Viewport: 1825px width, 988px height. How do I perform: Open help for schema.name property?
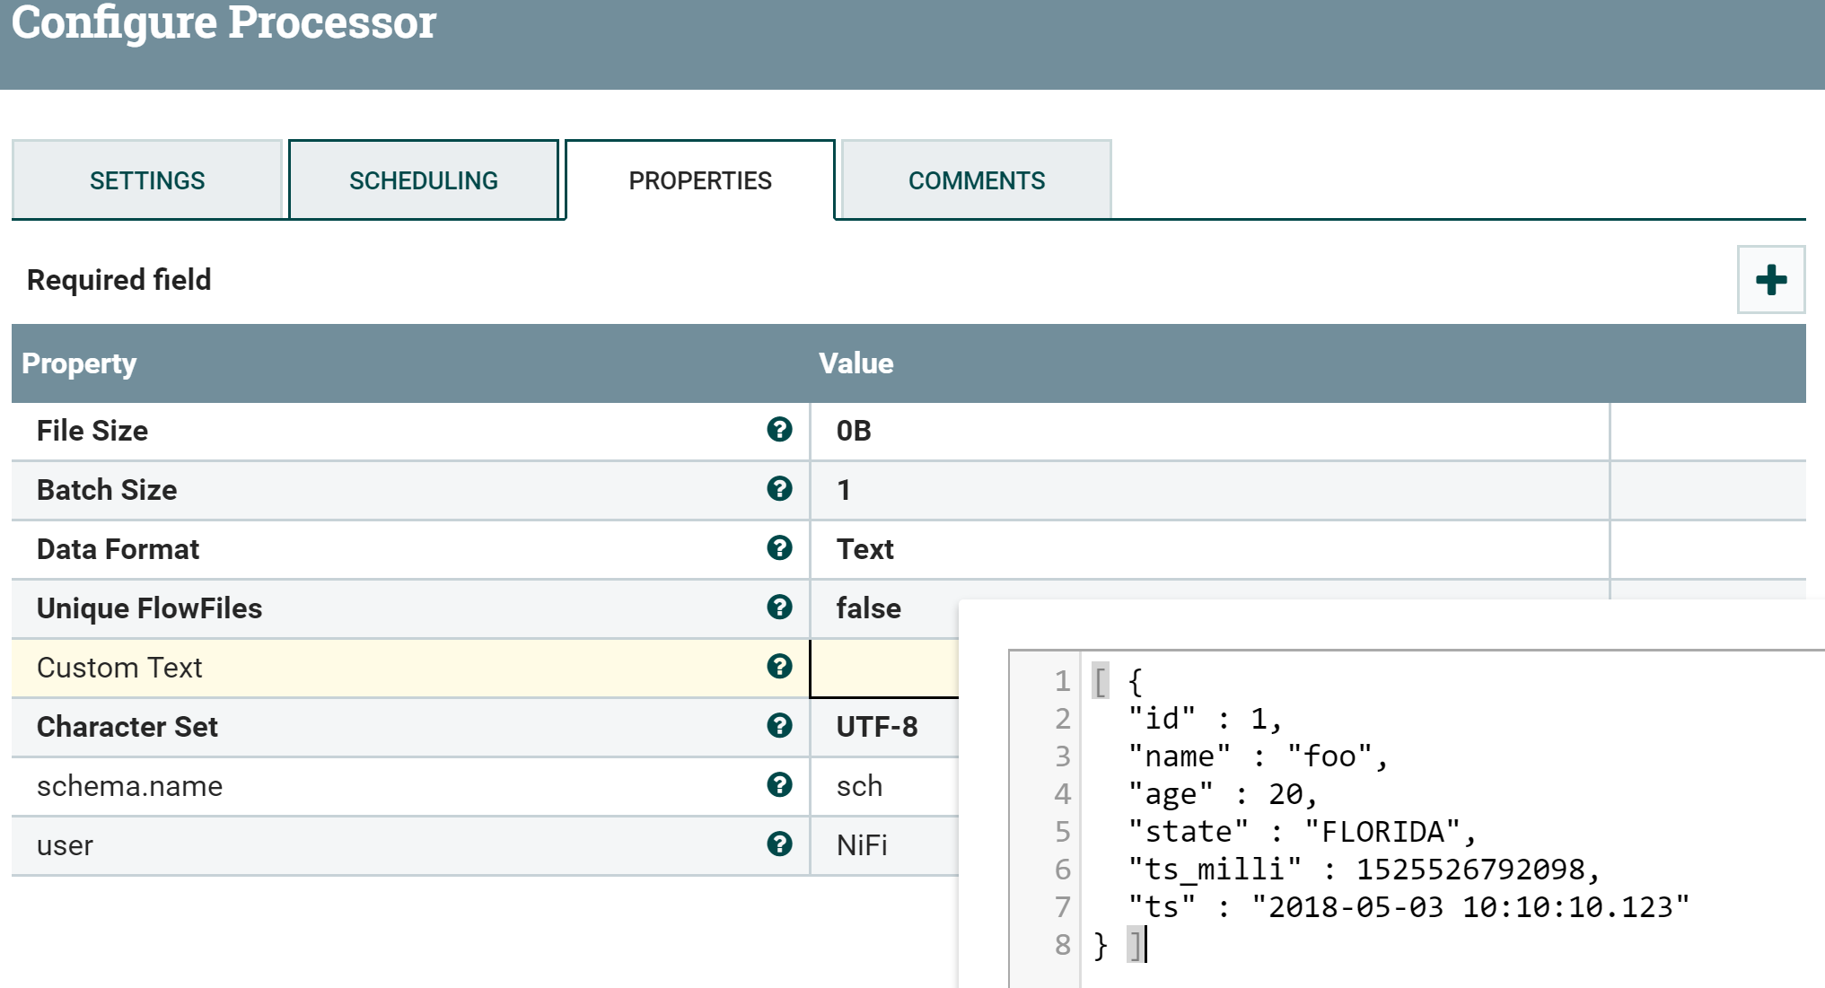(x=780, y=786)
